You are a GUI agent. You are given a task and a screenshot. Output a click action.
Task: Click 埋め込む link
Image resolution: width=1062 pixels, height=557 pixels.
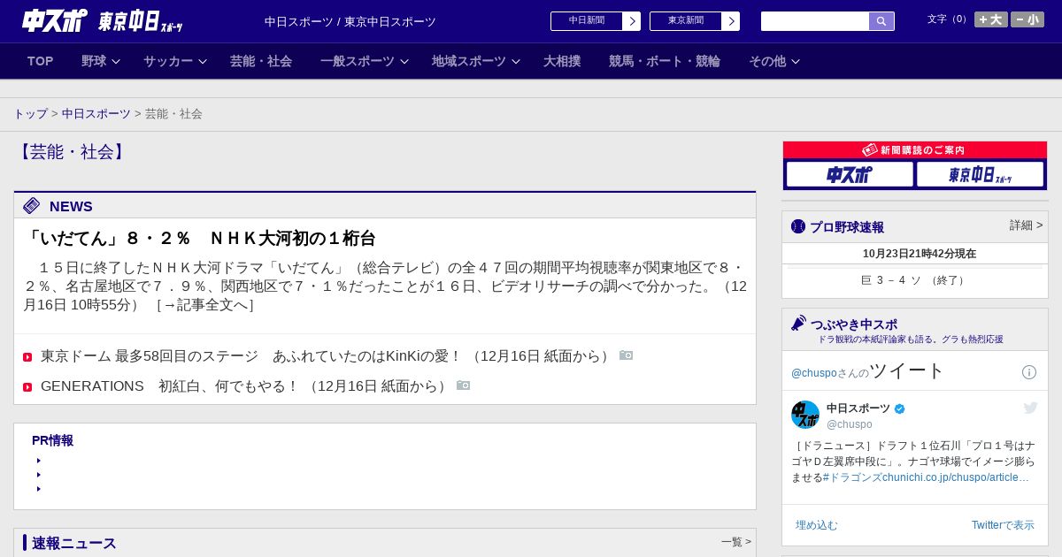tap(816, 525)
